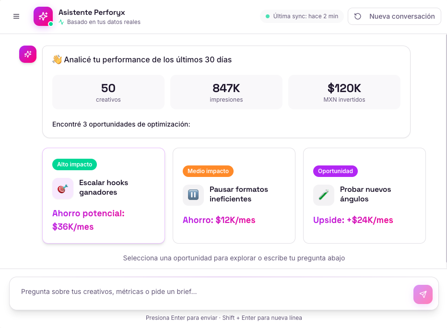Image resolution: width=447 pixels, height=328 pixels.
Task: Click the Oportunidad badge
Action: [x=335, y=171]
